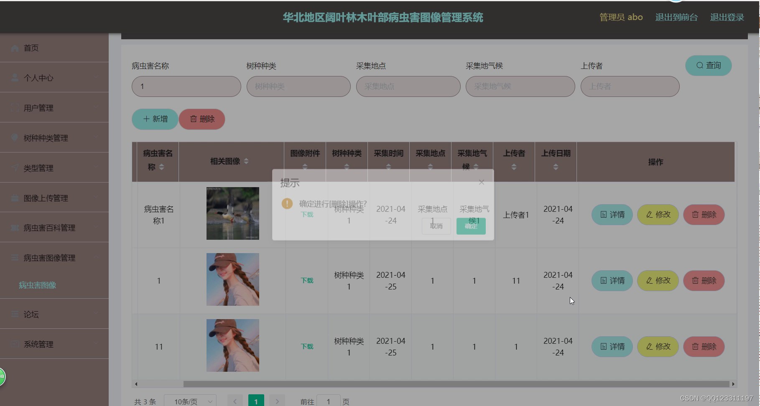Collapse the 病虫害图像管理 sidebar section
Image resolution: width=760 pixels, height=406 pixels.
(x=97, y=257)
